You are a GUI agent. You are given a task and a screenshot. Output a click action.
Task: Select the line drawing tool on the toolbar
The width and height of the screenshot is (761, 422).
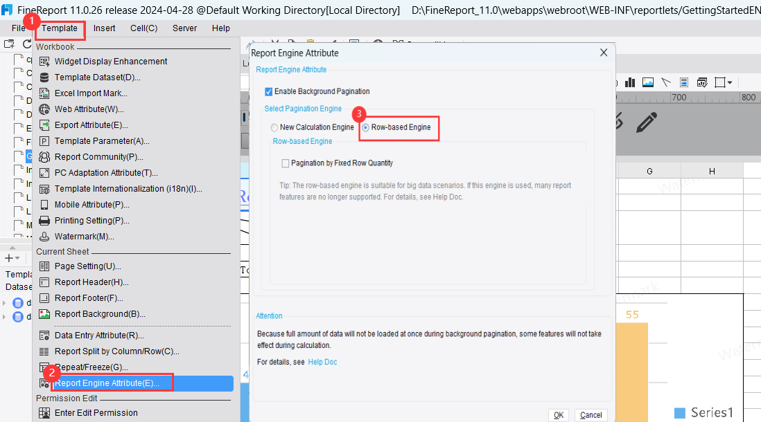(664, 82)
